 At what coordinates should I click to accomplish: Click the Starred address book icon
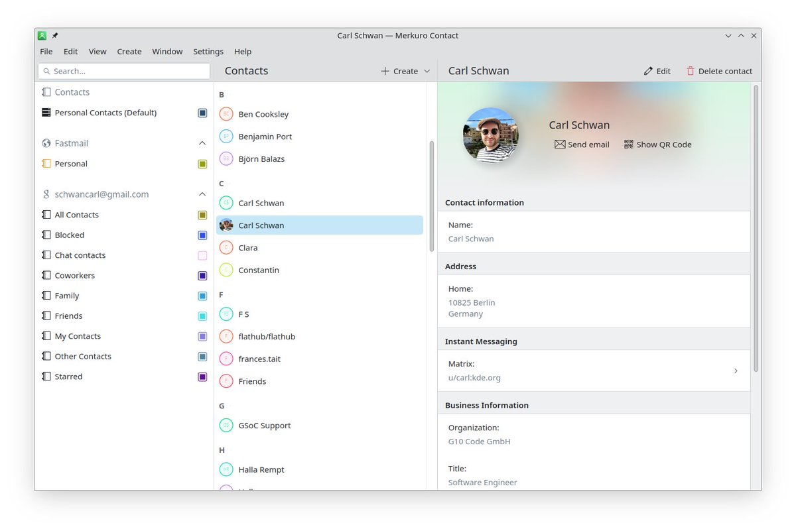pos(46,377)
